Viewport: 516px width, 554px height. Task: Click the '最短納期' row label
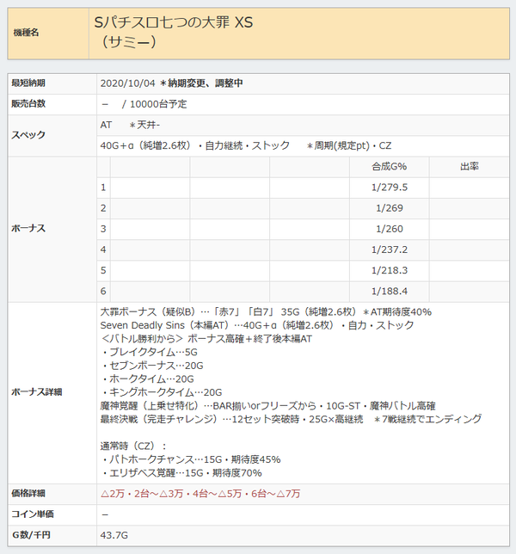(28, 83)
